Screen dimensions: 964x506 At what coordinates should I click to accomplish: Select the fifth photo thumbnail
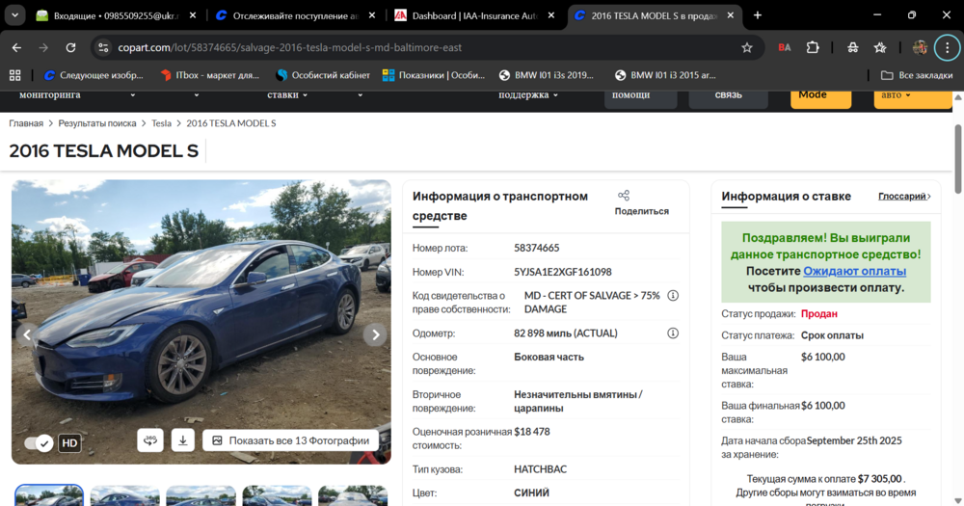[353, 495]
